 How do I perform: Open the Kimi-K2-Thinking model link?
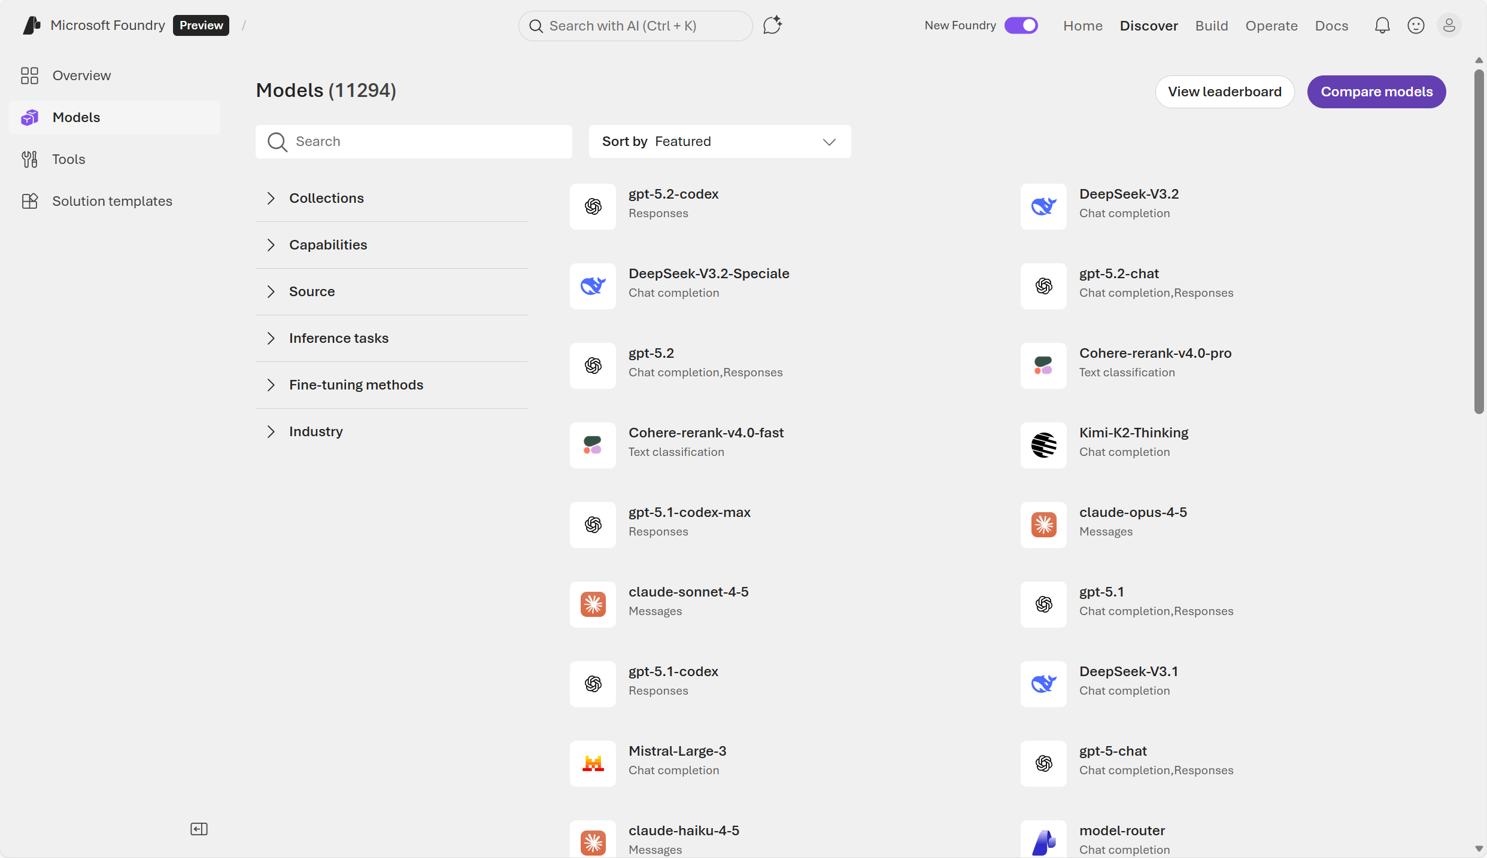(1134, 433)
